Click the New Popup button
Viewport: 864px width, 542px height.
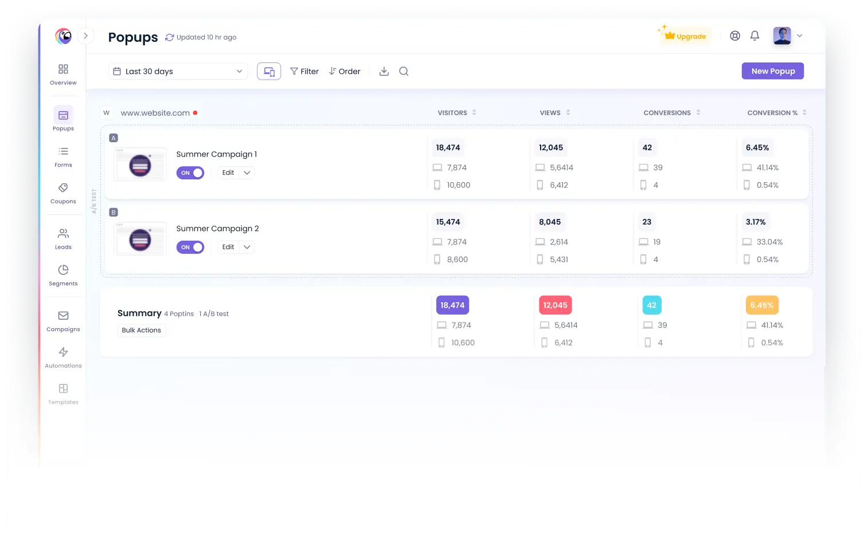pos(773,71)
